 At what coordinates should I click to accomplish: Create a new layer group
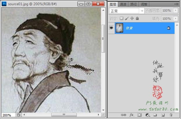click(x=155, y=115)
